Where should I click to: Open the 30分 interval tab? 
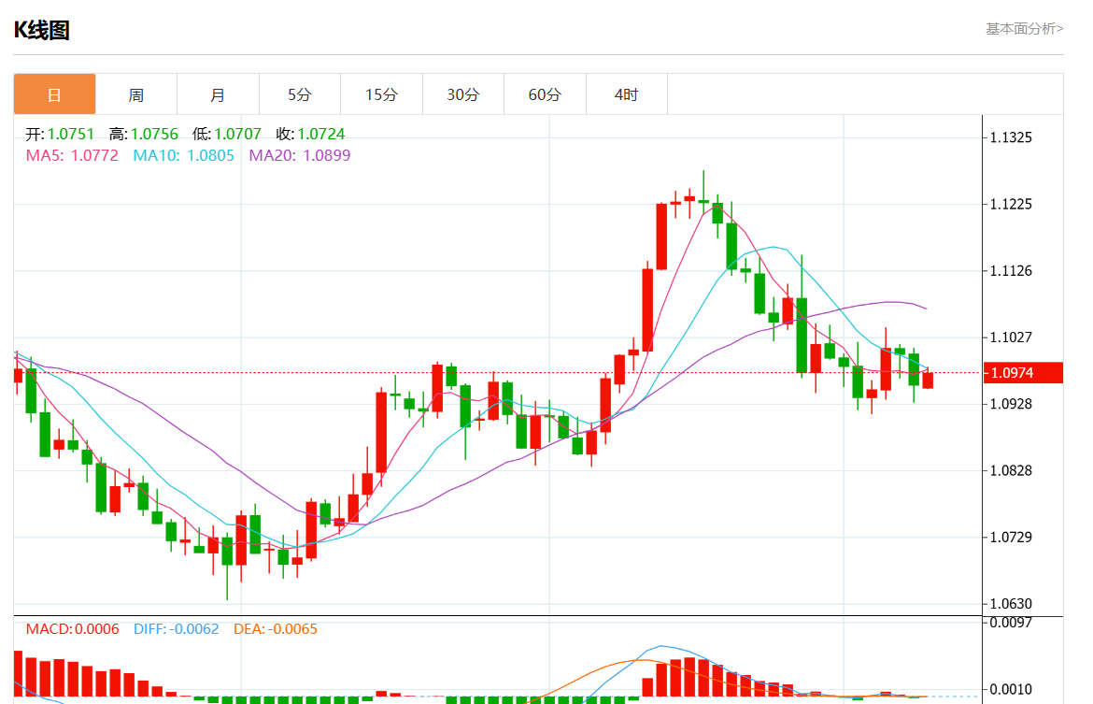point(462,94)
